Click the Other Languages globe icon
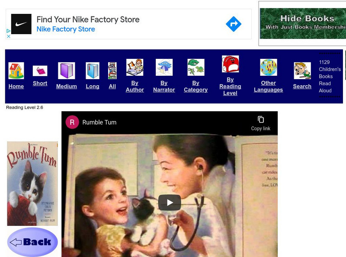 pyautogui.click(x=268, y=67)
